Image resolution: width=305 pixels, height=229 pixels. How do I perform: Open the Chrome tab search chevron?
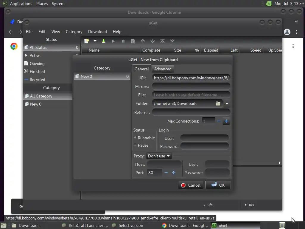click(296, 21)
